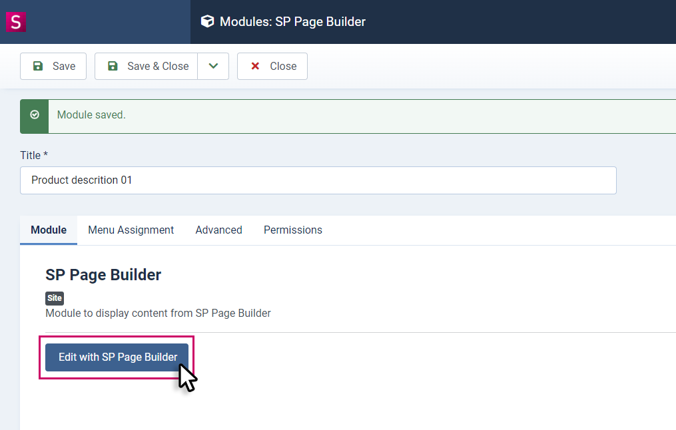
Task: Expand the Save & Close dropdown arrow
Action: pos(213,67)
